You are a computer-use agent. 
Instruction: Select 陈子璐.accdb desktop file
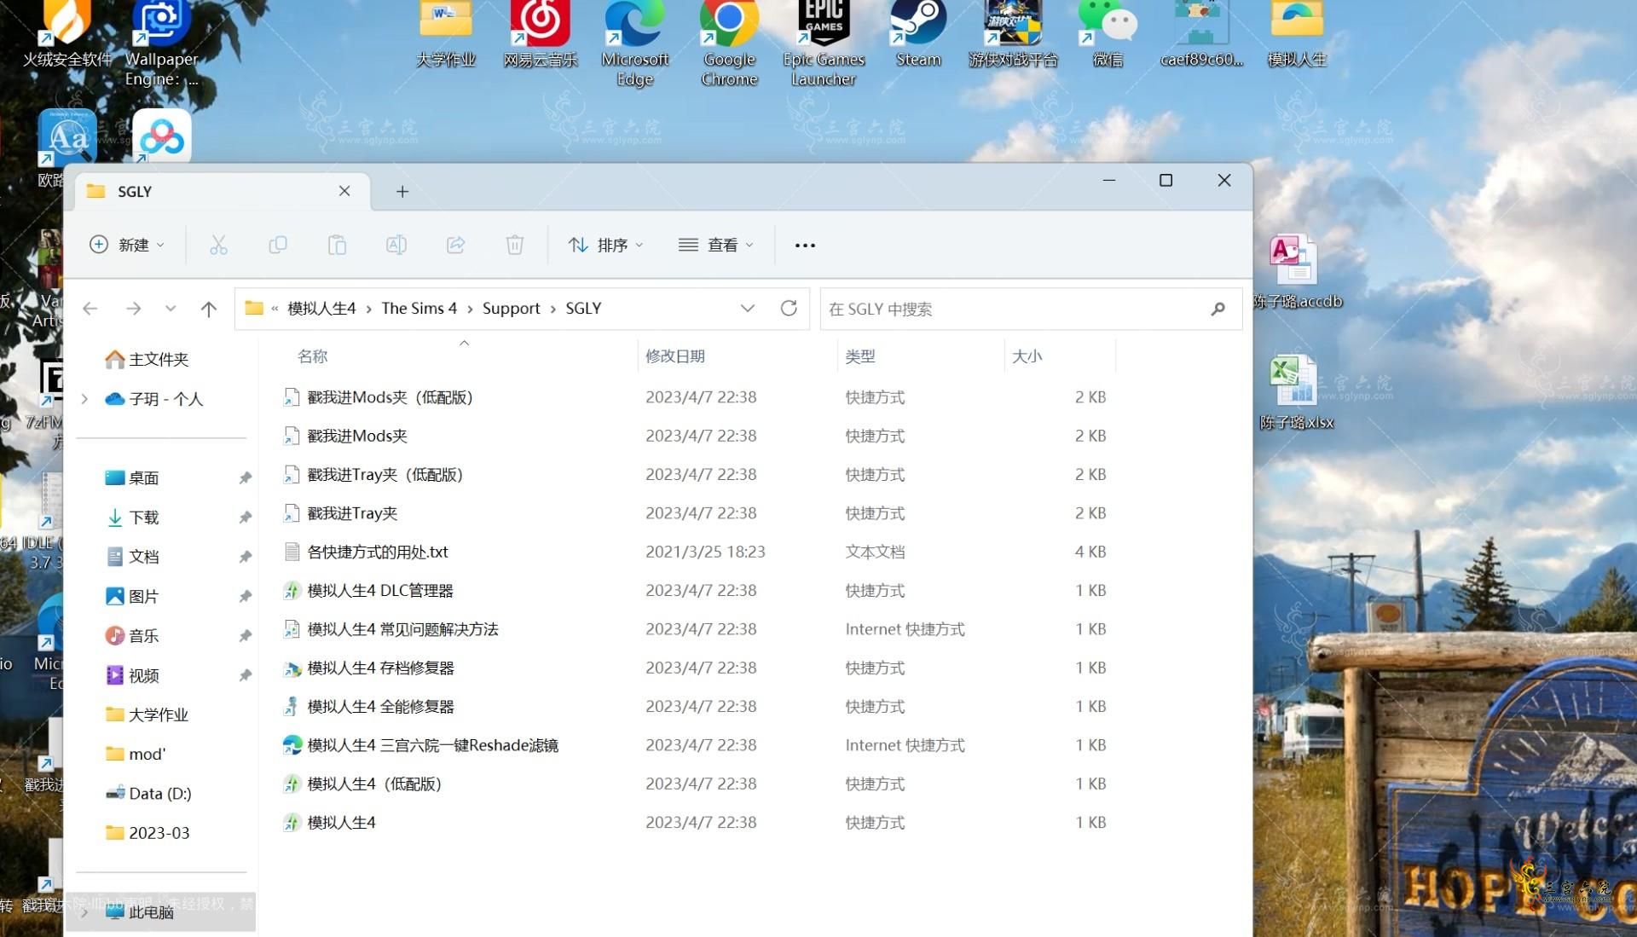coord(1297,272)
